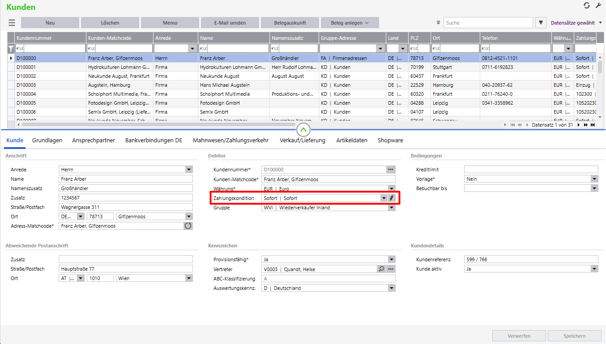Open the Artikeldaten tab
Image resolution: width=606 pixels, height=344 pixels.
tap(352, 140)
